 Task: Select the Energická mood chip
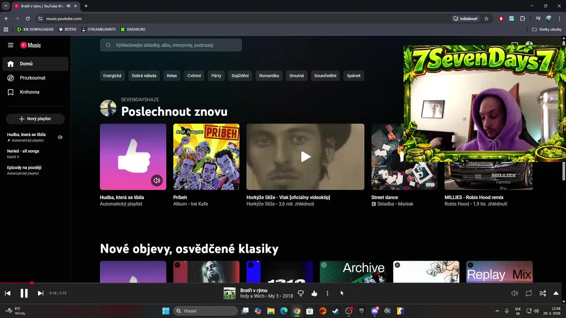coord(112,76)
